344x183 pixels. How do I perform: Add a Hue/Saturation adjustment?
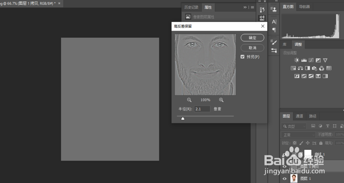click(x=293, y=68)
